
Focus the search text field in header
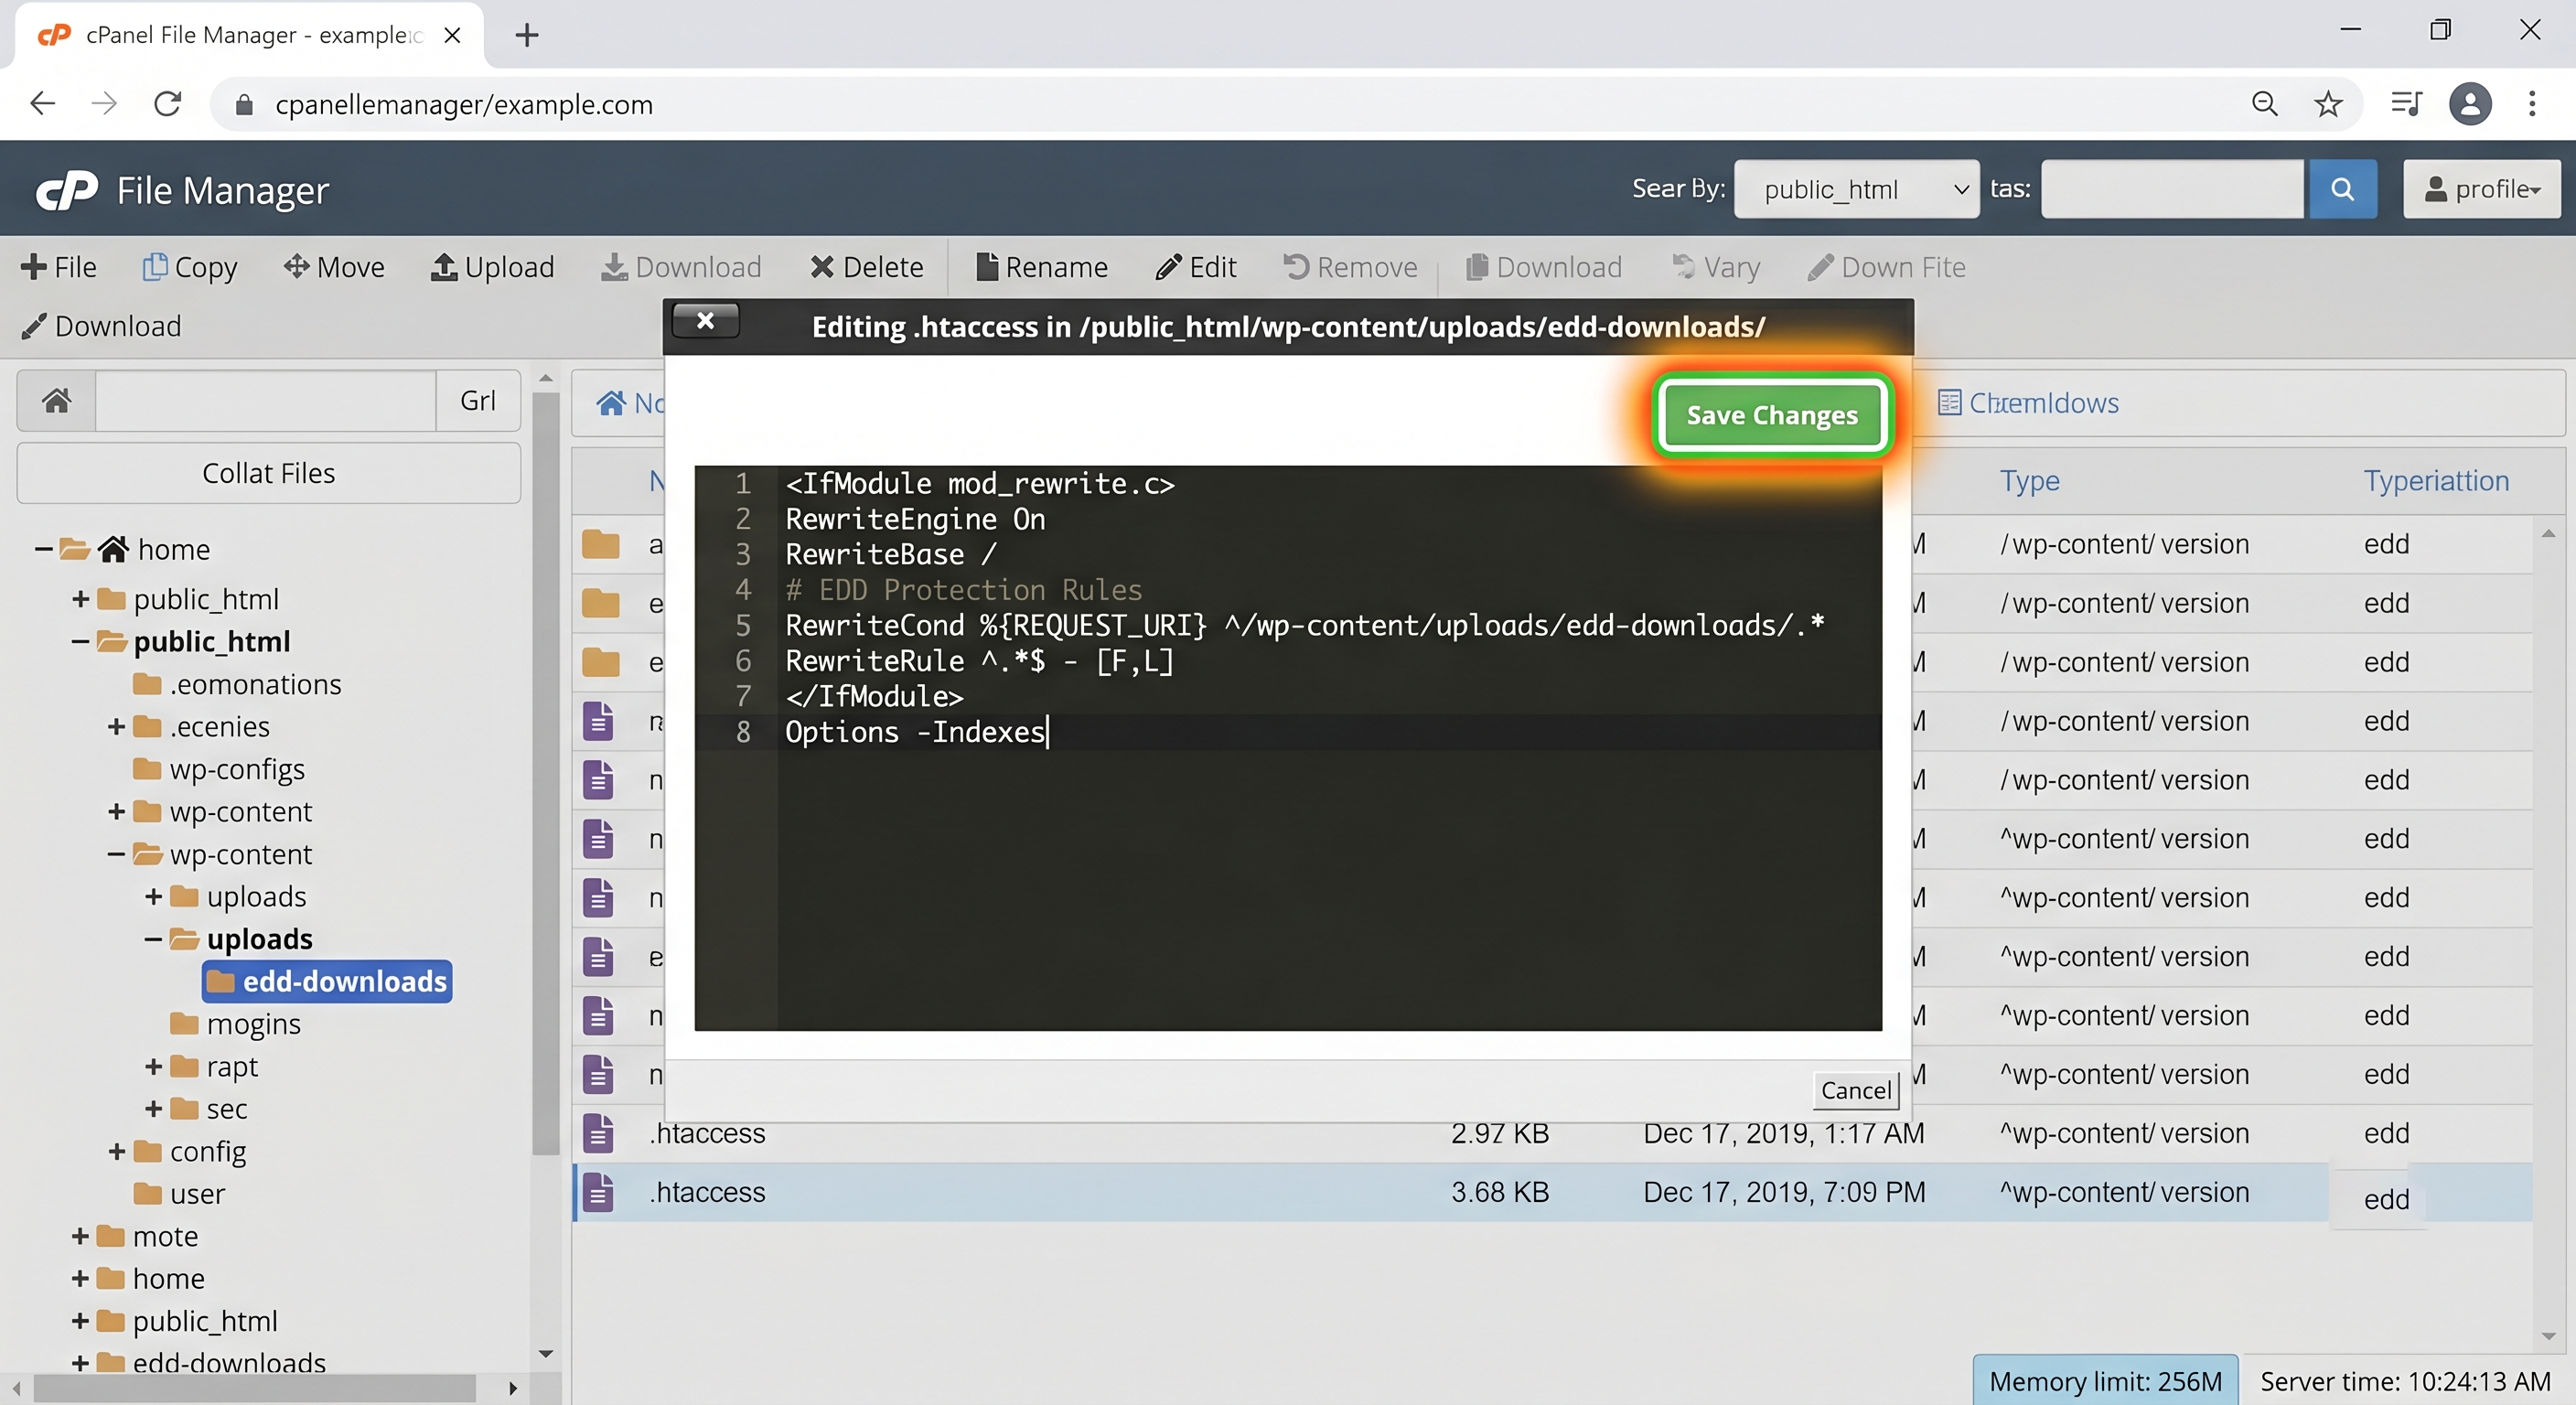[2172, 189]
